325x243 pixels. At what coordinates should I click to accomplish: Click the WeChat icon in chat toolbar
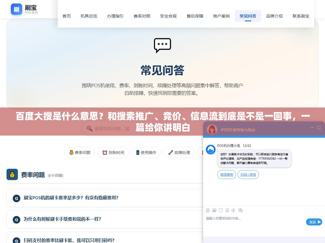coord(240,210)
